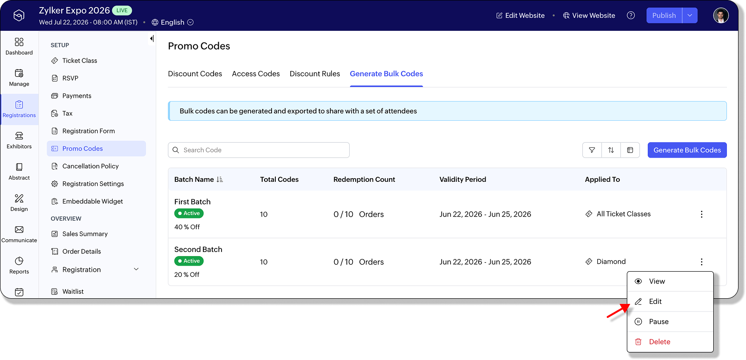Click '40 % Off' discount text
Viewport: 746px width, 360px height.
coord(187,227)
